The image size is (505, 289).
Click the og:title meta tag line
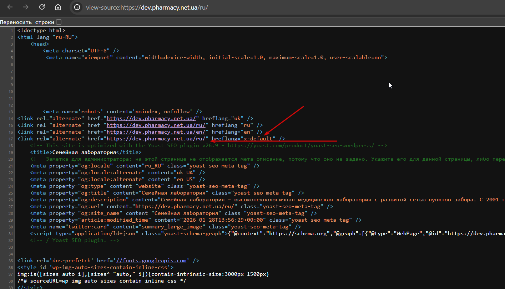167,193
